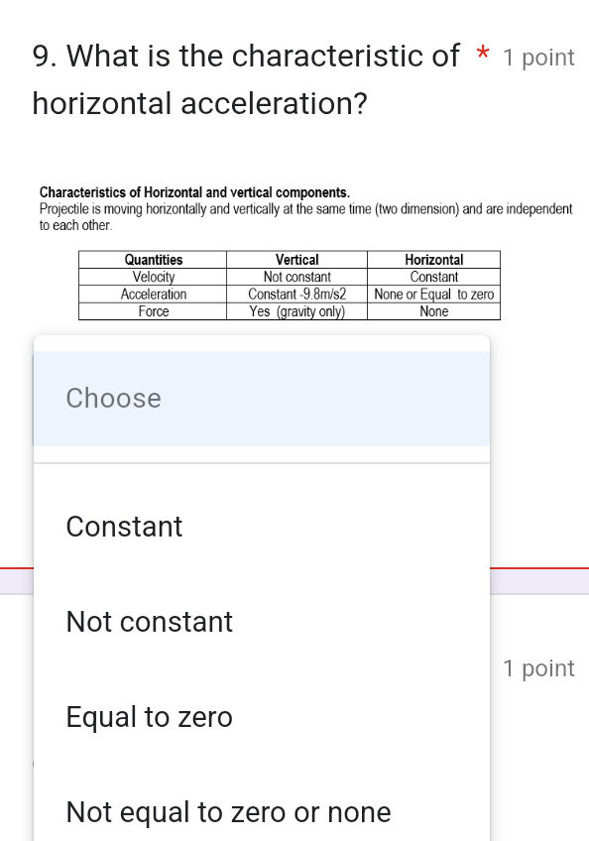Click the "Vertical" column header
Screen dimensions: 589x841
pyautogui.click(x=296, y=260)
